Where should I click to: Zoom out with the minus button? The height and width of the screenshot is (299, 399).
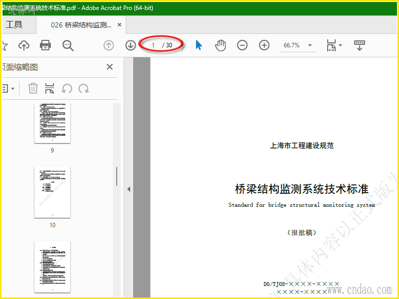click(242, 45)
